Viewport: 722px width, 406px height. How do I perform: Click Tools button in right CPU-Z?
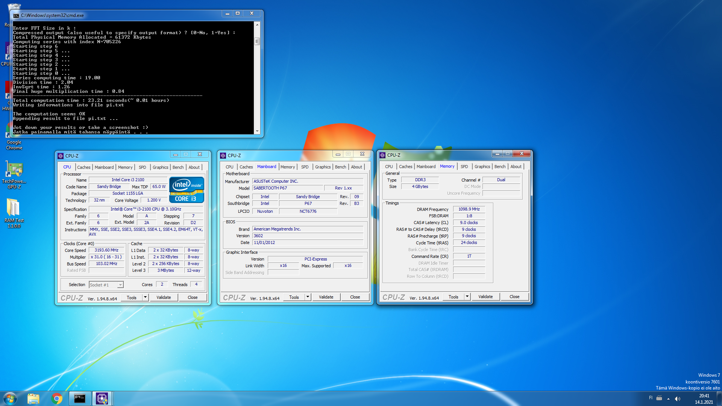pyautogui.click(x=454, y=297)
